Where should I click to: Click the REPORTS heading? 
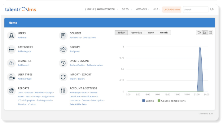pyautogui.click(x=24, y=88)
